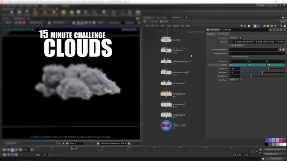Click the snapshot camera icon below render view
This screenshot has width=287, height=161.
coord(67,144)
